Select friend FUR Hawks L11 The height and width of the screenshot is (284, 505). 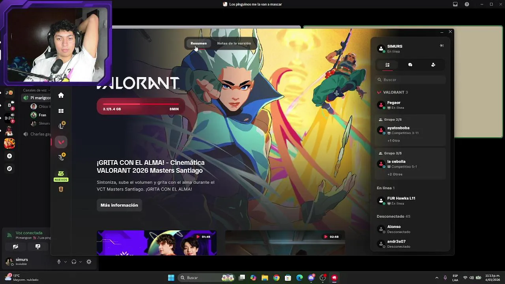(410, 200)
